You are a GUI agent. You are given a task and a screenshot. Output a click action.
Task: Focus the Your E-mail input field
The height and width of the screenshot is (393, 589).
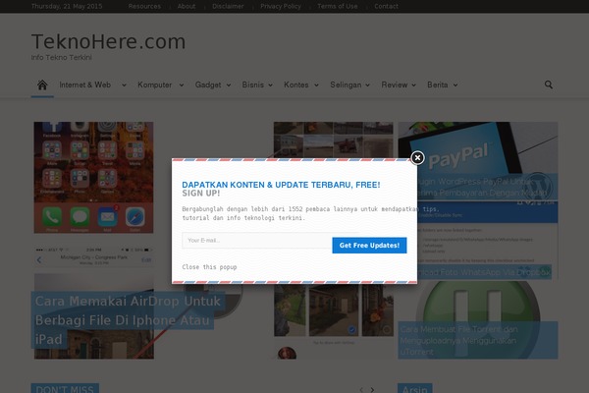point(257,241)
